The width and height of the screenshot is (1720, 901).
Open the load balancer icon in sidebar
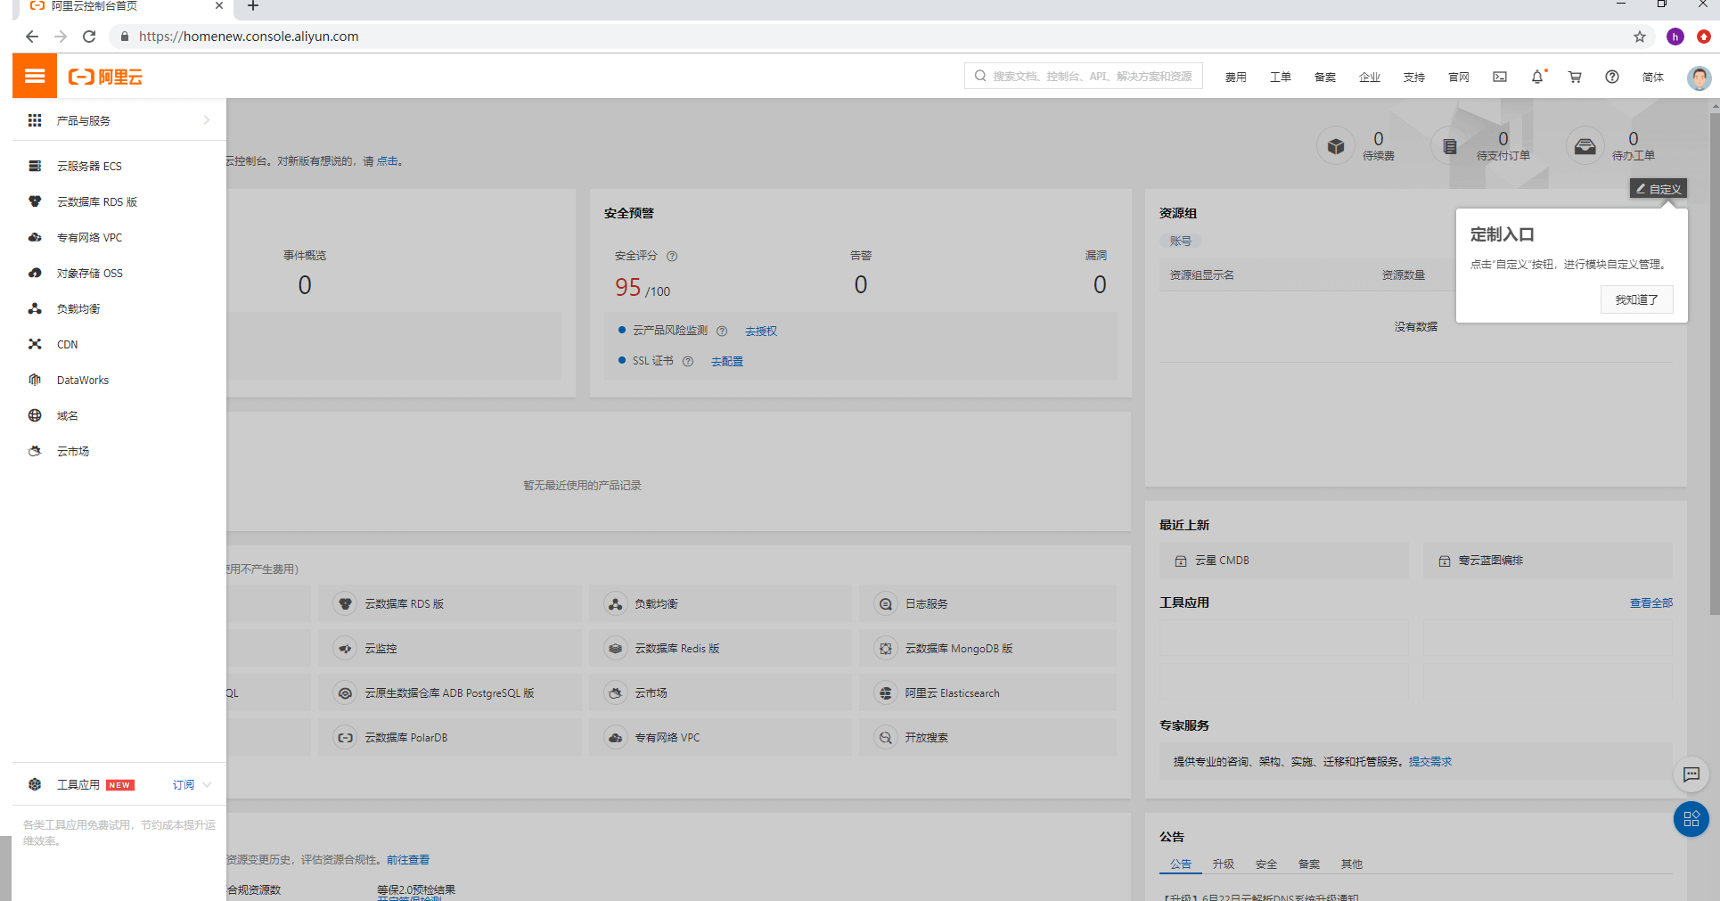[35, 308]
